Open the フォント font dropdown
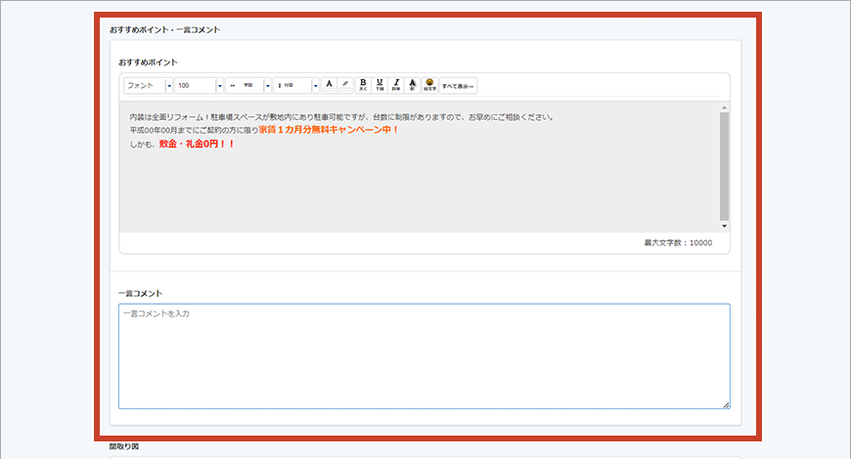Image resolution: width=851 pixels, height=459 pixels. pyautogui.click(x=169, y=86)
